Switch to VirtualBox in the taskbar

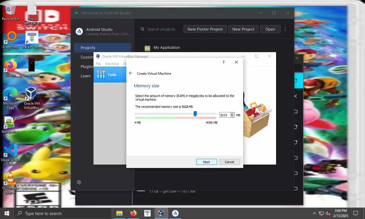pos(161,213)
